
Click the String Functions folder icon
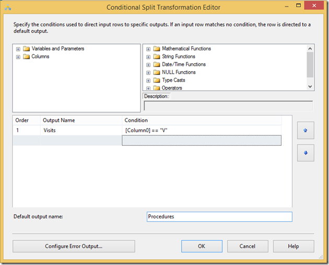tap(157, 56)
